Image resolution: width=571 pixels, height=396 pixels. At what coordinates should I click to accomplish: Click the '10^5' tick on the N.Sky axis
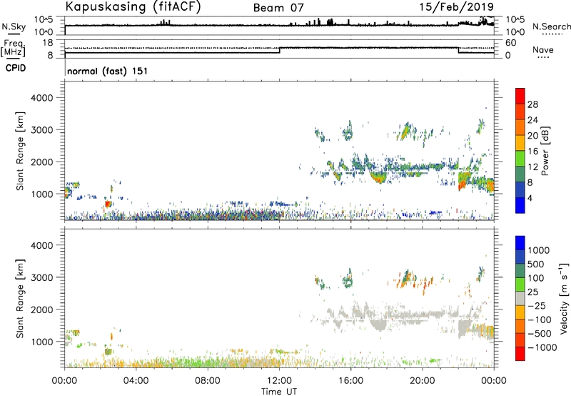coord(44,19)
